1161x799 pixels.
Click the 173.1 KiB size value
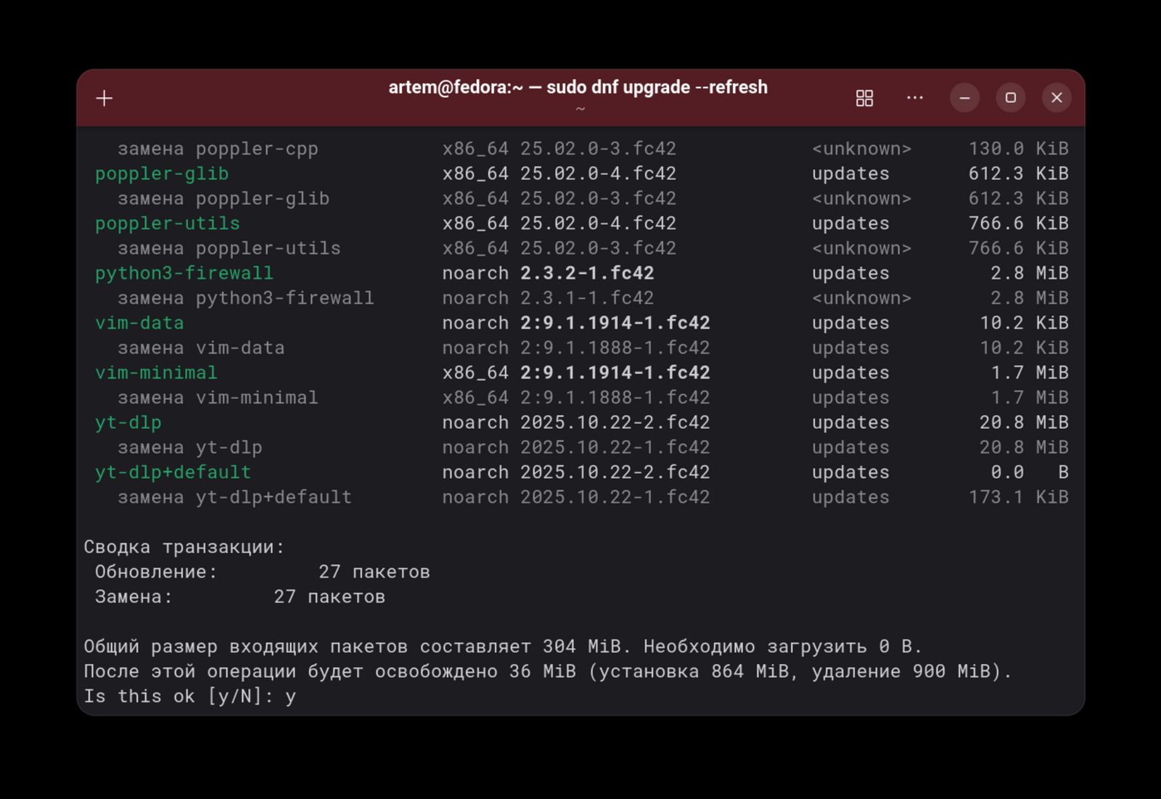click(x=1017, y=497)
